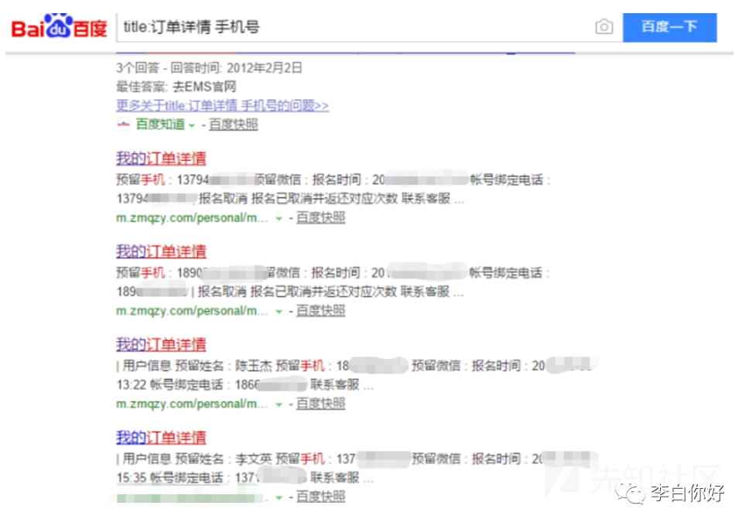Expand dropdown arrow under 李文英 result
Screen dimensions: 749x526
pyautogui.click(x=279, y=498)
